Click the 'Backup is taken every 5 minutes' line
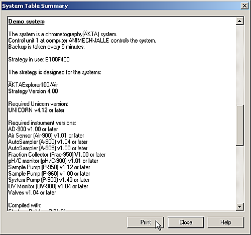Image resolution: width=251 pixels, height=235 pixels. pyautogui.click(x=46, y=47)
